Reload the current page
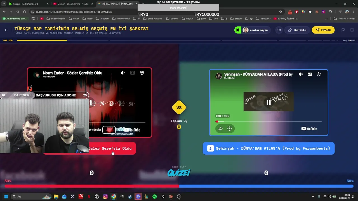The width and height of the screenshot is (358, 201). 18,12
